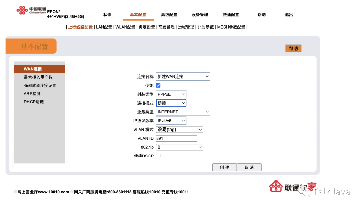Image resolution: width=362 pixels, height=207 pixels.
Task: Uncheck the 使能 enable checkbox
Action: point(158,85)
